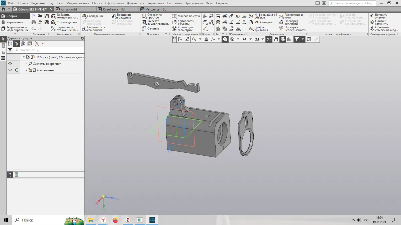Click Переместить компонент button

[93, 28]
